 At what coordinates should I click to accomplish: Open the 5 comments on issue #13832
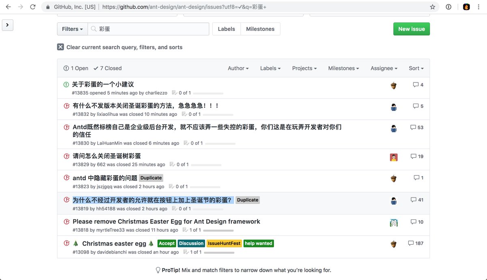418,106
